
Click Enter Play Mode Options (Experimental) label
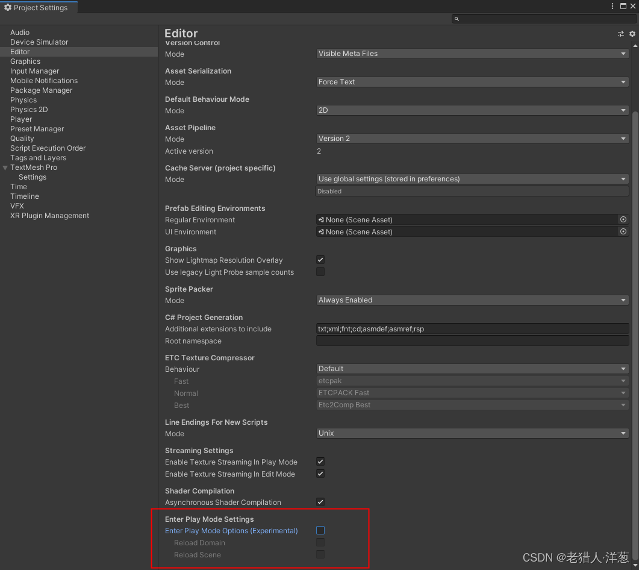click(x=231, y=530)
